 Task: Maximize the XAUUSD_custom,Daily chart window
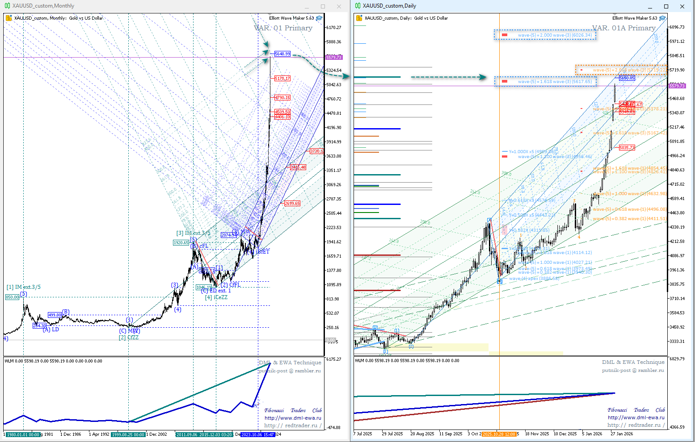coord(666,6)
